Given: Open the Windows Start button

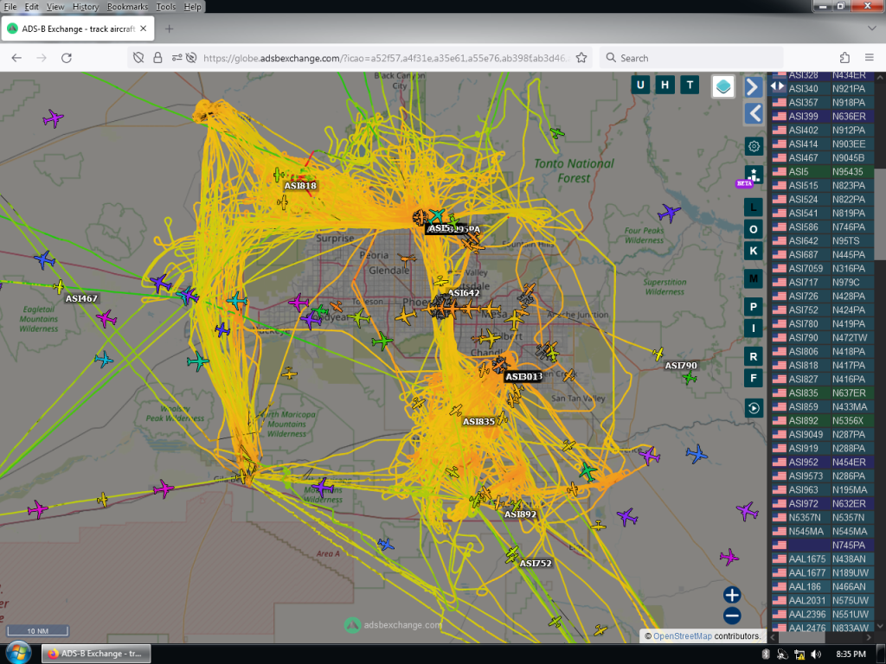Looking at the screenshot, I should pos(18,654).
